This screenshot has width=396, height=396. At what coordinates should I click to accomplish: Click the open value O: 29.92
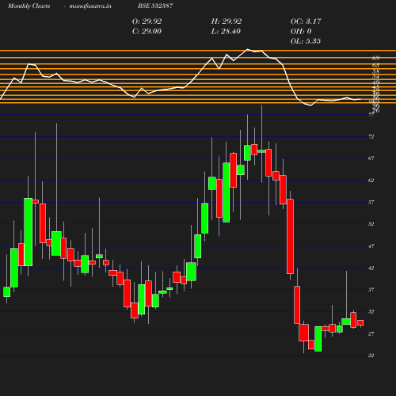point(147,21)
